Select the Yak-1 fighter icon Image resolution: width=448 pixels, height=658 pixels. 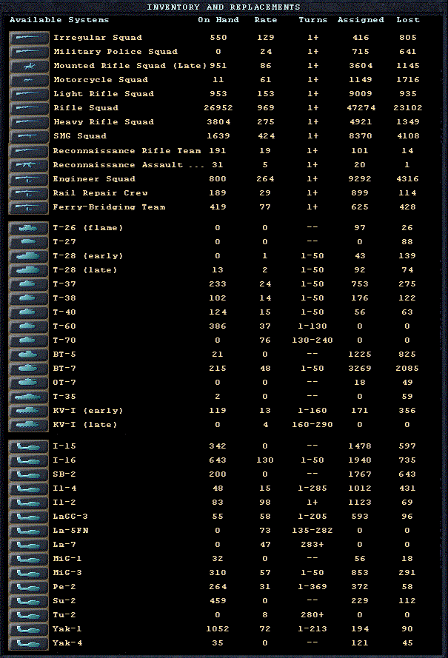tap(29, 629)
